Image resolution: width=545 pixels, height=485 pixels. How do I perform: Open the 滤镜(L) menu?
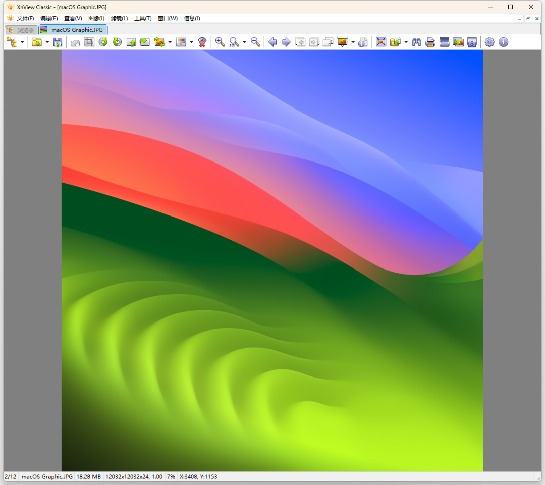point(119,18)
